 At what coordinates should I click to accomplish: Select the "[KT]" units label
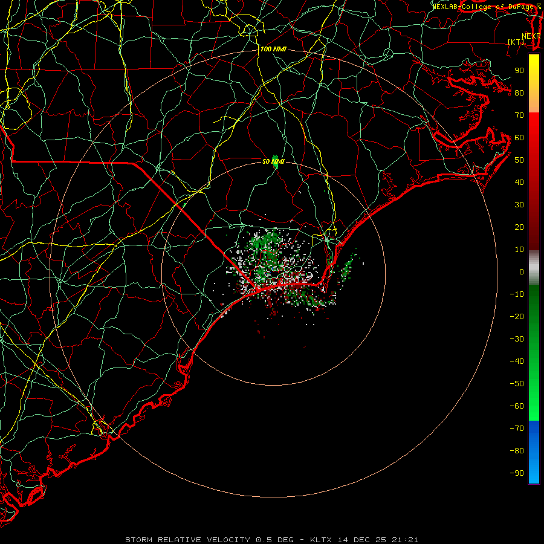pyautogui.click(x=516, y=42)
